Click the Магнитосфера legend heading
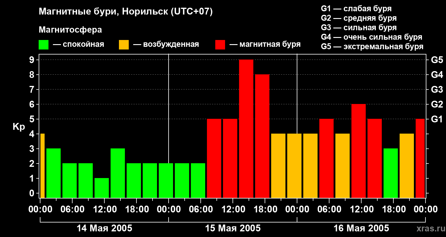This screenshot has height=237, width=446. click(x=70, y=30)
